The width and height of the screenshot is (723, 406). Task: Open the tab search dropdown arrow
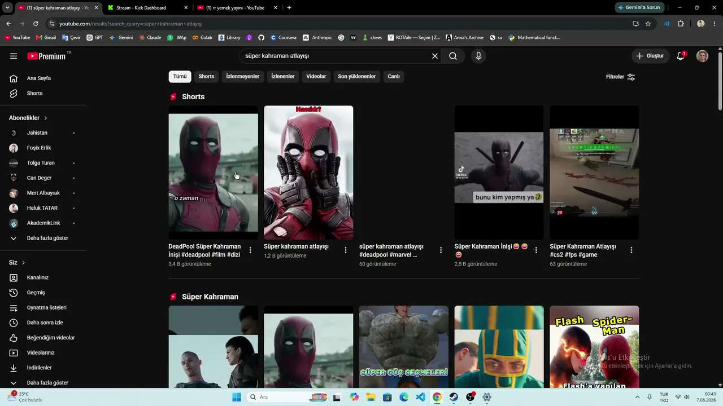(x=7, y=8)
